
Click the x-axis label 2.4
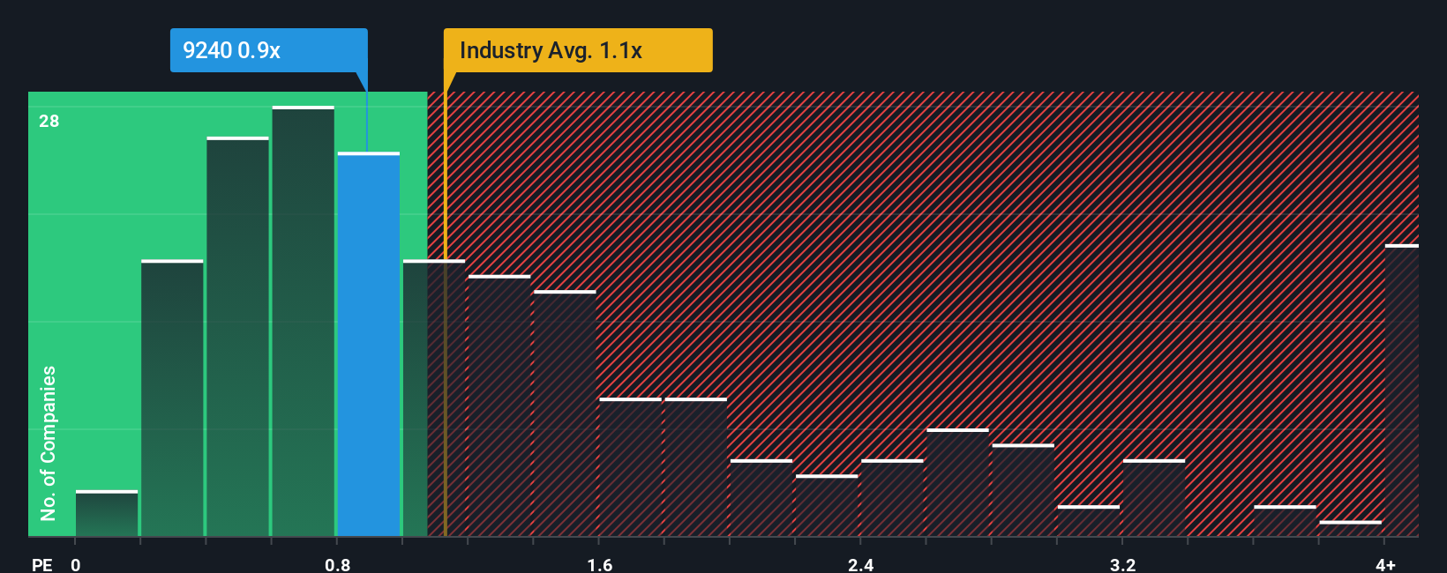pos(861,564)
